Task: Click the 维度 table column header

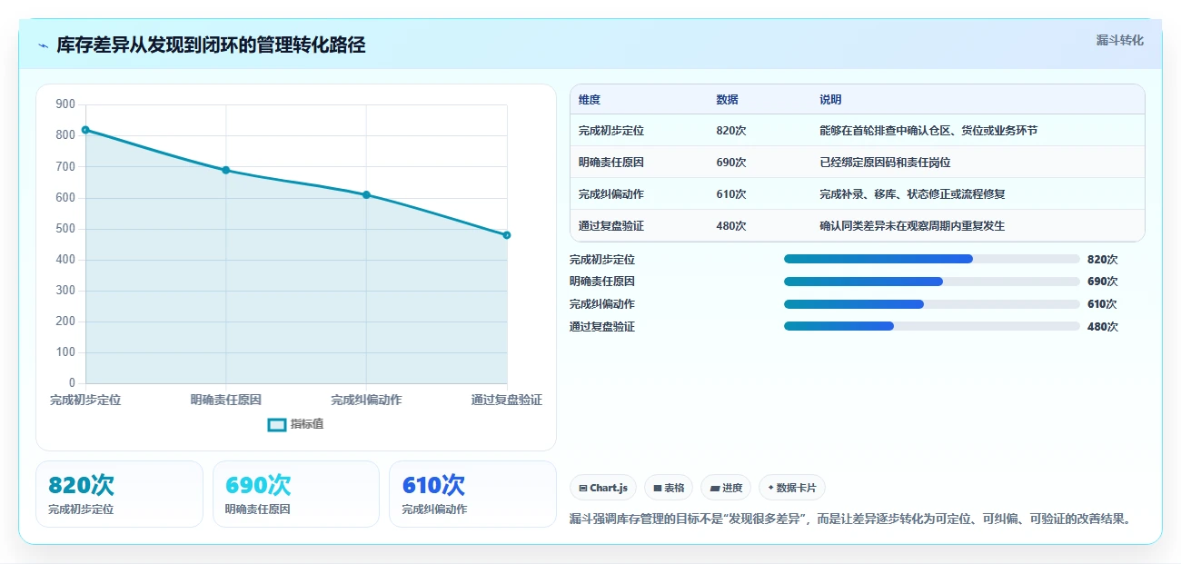Action: tap(590, 100)
